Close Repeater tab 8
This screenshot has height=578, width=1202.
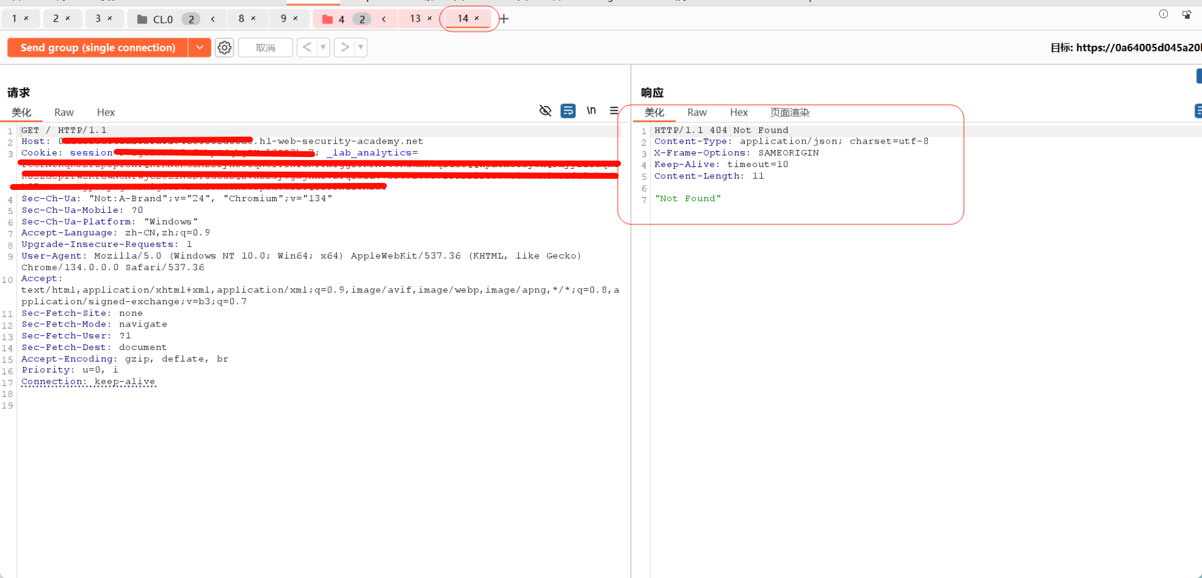coord(254,19)
